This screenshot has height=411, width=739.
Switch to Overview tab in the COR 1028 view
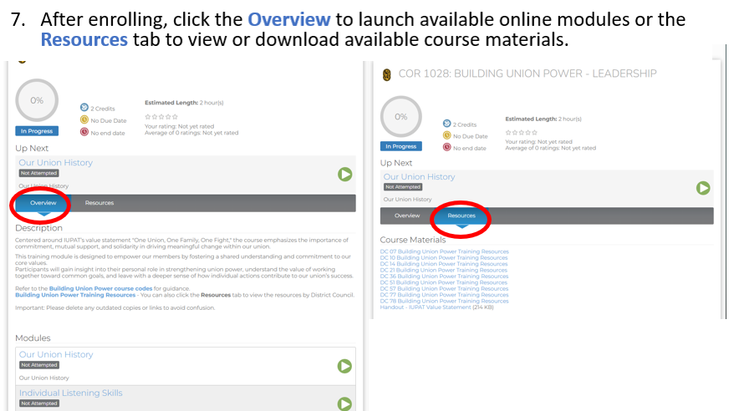(407, 216)
